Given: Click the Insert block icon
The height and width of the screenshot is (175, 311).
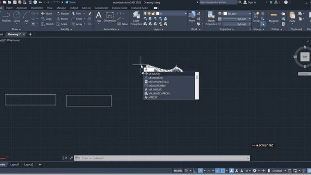Looking at the screenshot, I should (192, 17).
